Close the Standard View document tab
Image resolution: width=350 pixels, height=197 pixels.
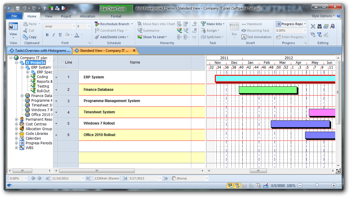[134, 51]
